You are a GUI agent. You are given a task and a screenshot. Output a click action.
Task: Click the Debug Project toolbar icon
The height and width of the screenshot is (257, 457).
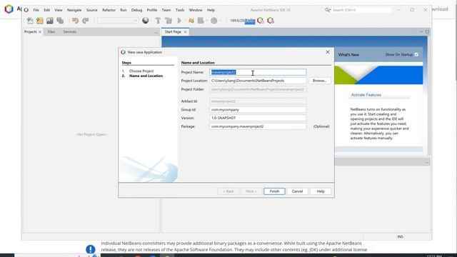[x=191, y=21]
